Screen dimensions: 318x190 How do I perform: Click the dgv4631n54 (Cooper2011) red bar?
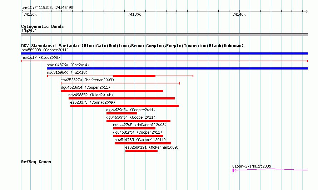pos(138,136)
